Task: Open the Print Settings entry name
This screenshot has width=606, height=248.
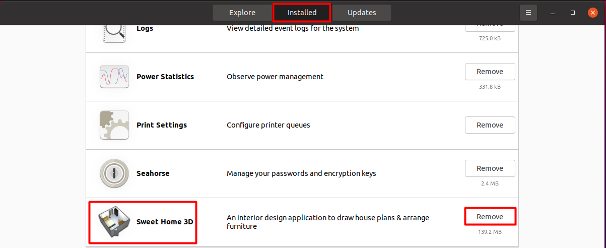Action: [x=162, y=125]
